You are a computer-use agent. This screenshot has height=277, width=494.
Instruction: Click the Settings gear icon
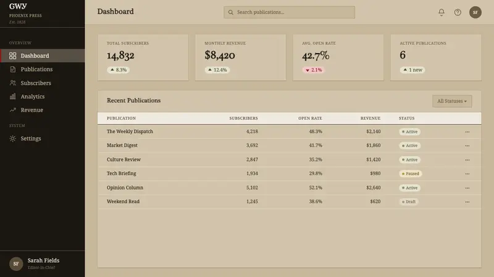(x=12, y=138)
